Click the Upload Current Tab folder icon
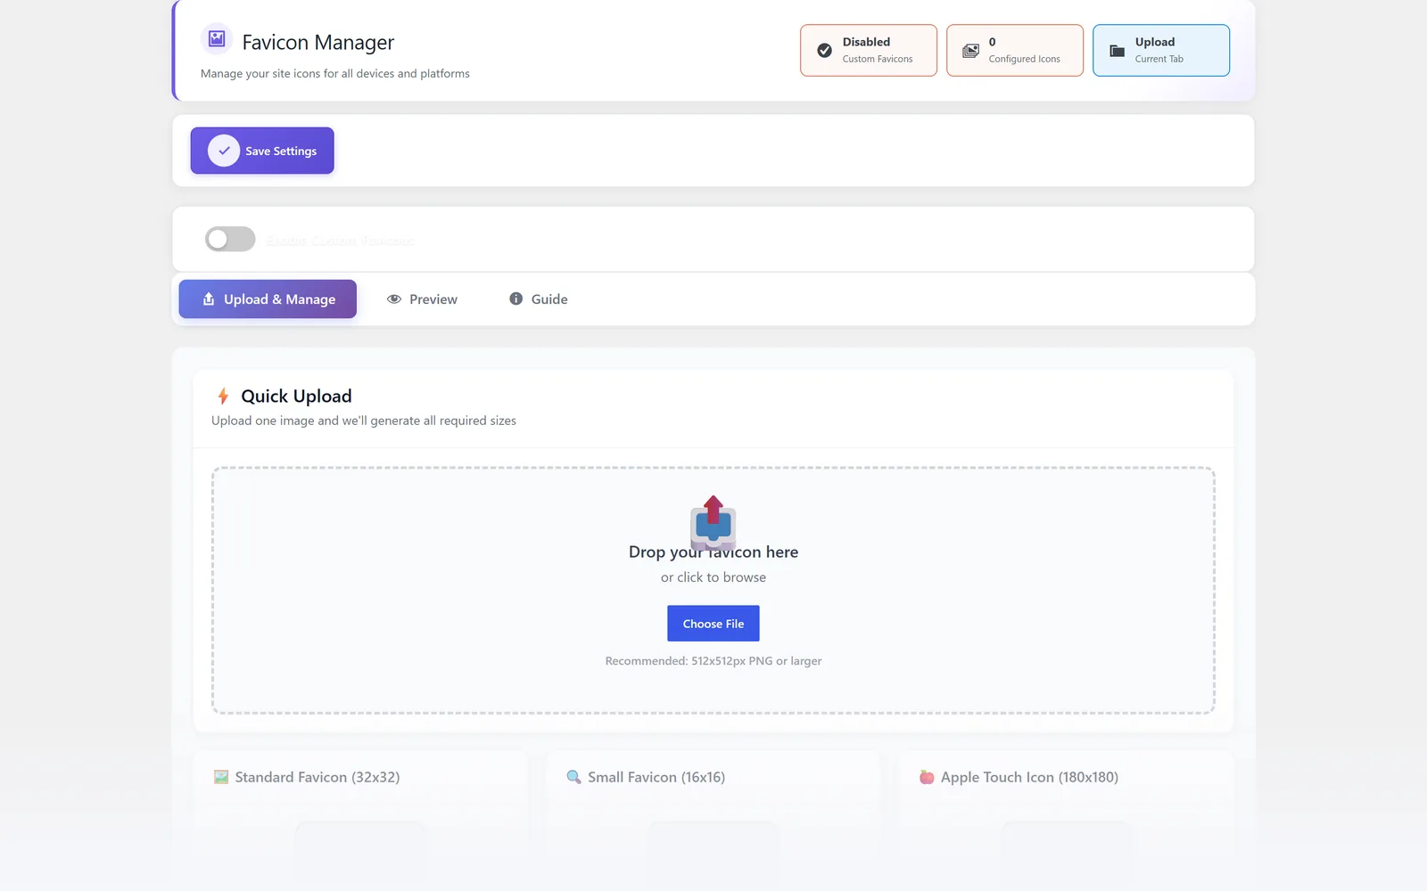The height and width of the screenshot is (891, 1427). pos(1117,51)
